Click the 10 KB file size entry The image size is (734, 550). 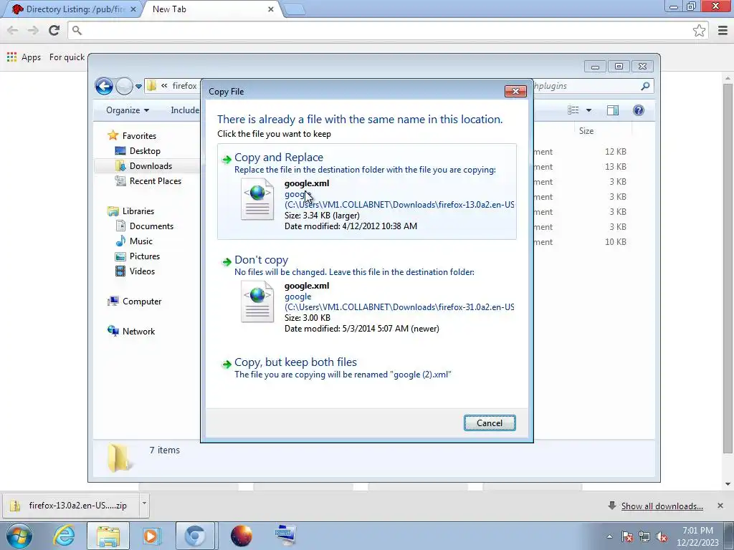[615, 242]
